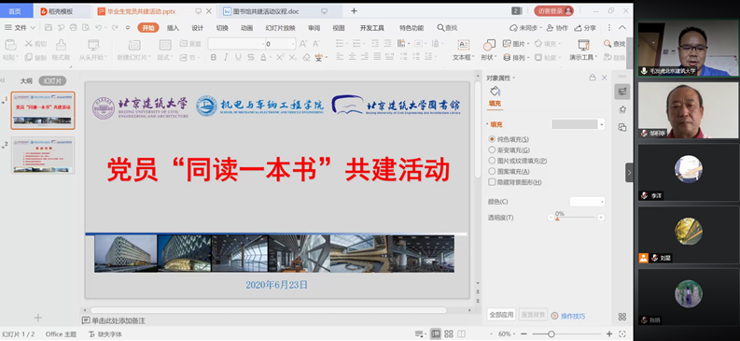740x341 pixels.
Task: Click the 透明度 transparency slider
Action: (x=576, y=218)
